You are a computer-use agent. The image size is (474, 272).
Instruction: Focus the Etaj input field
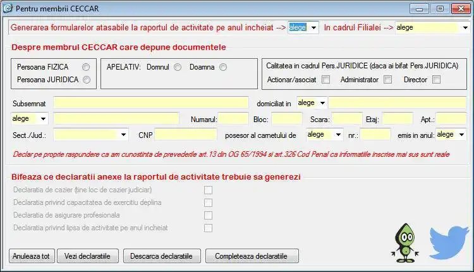pos(398,118)
